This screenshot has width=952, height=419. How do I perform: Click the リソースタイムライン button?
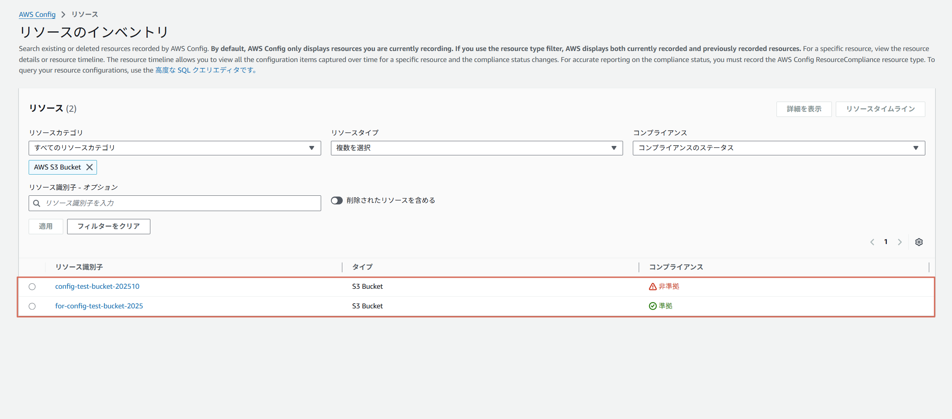880,109
